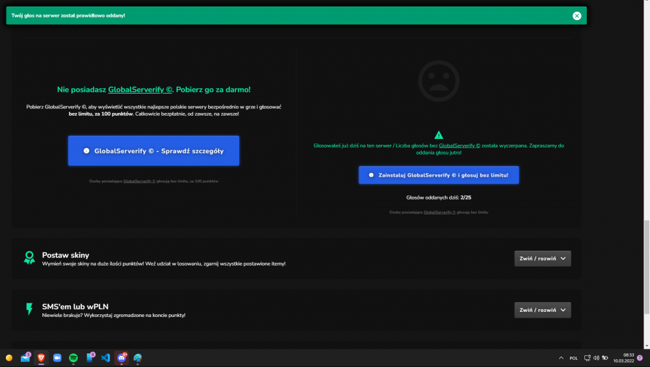Open the volume control in system tray

click(x=596, y=358)
